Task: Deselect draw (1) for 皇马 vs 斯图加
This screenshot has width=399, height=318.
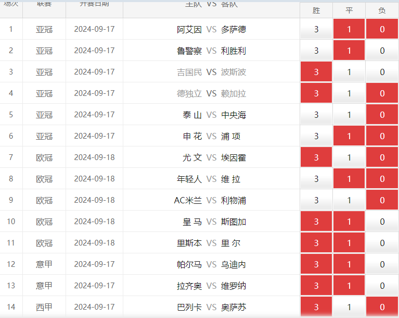Action: 349,222
